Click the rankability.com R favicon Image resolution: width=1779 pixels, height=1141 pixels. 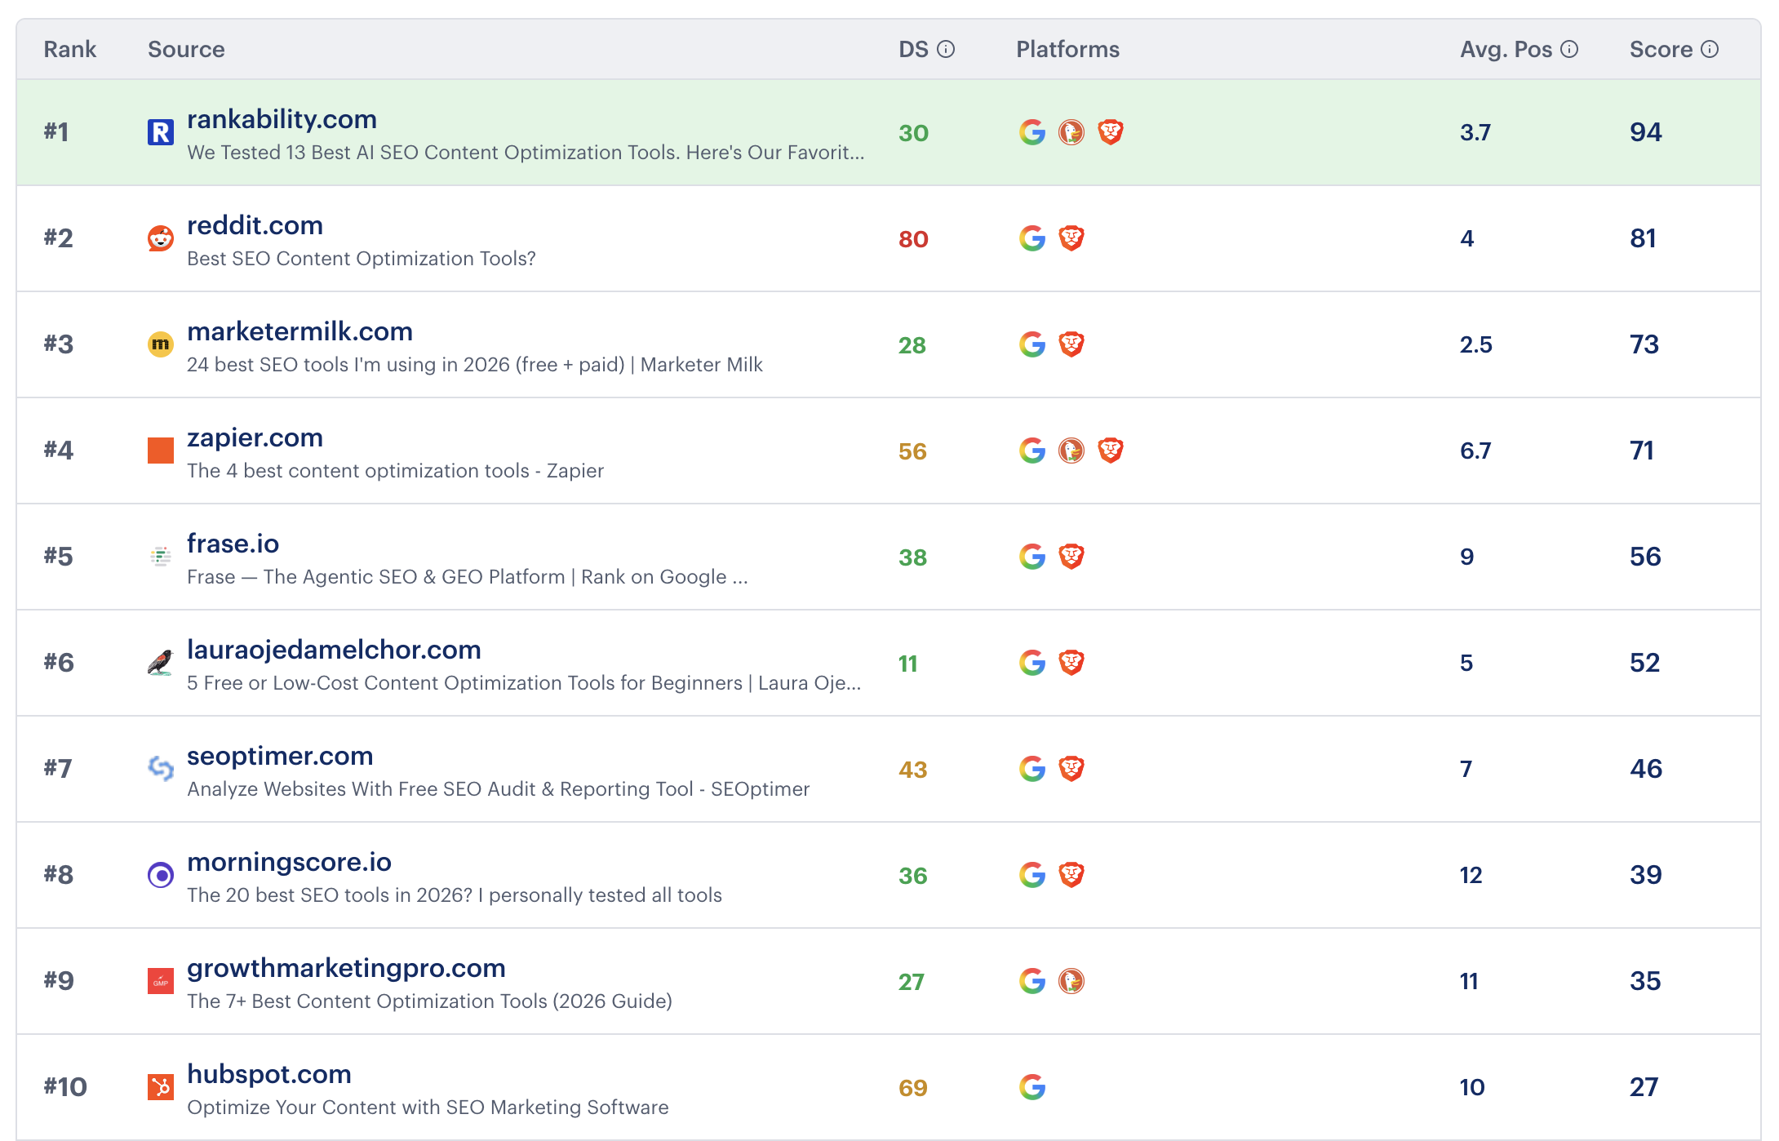coord(161,131)
